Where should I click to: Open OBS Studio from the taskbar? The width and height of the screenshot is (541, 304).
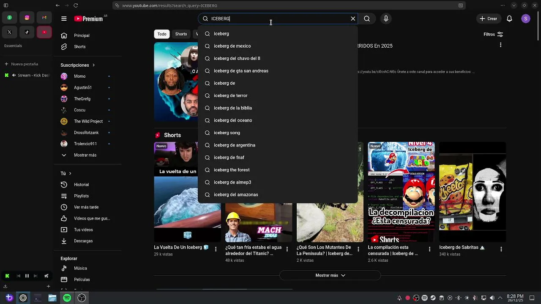pyautogui.click(x=82, y=298)
